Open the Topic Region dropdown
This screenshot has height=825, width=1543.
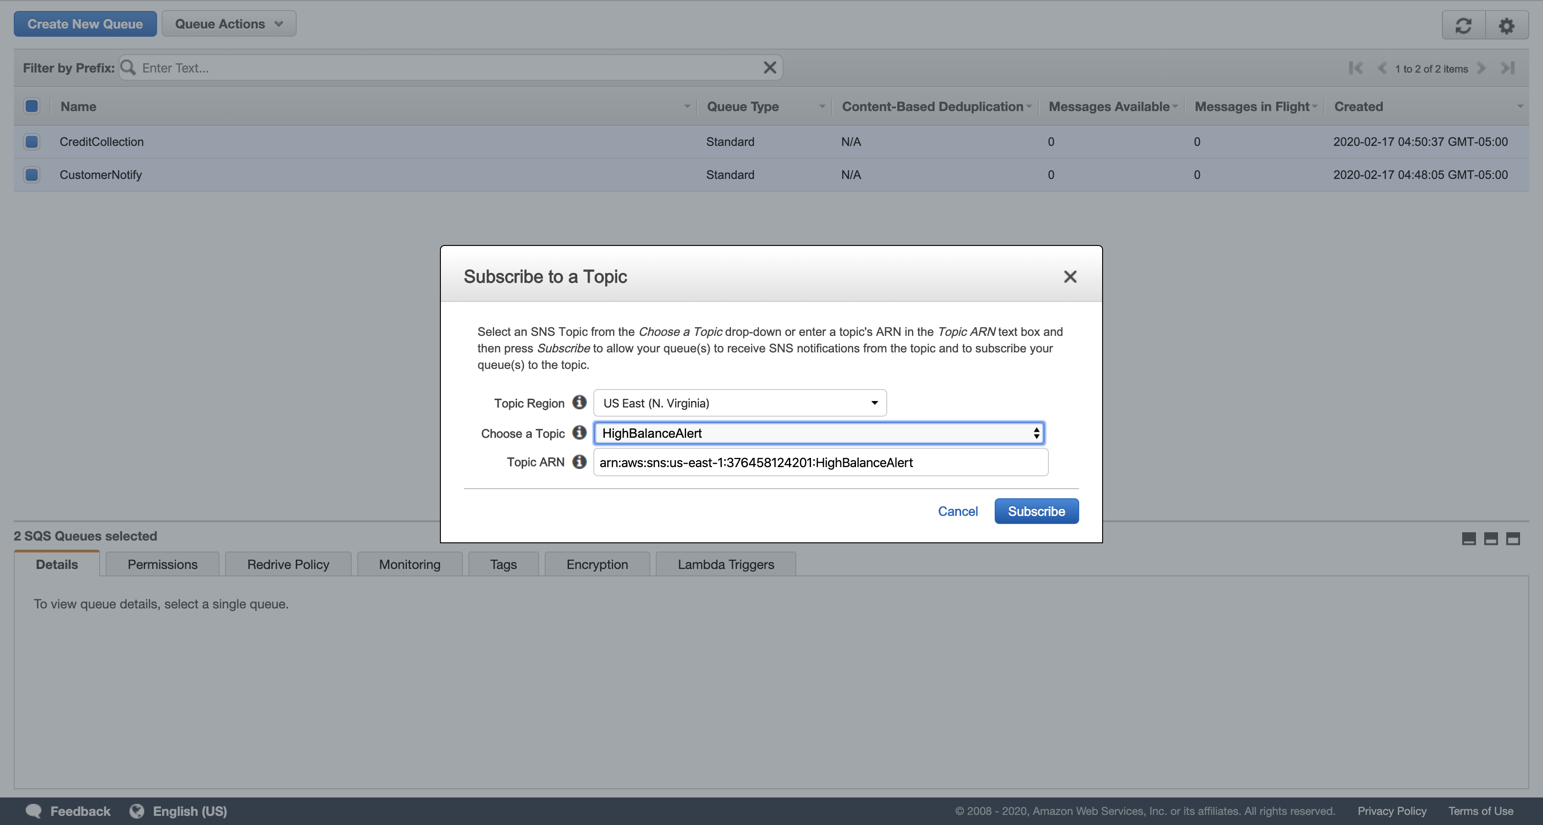(740, 403)
